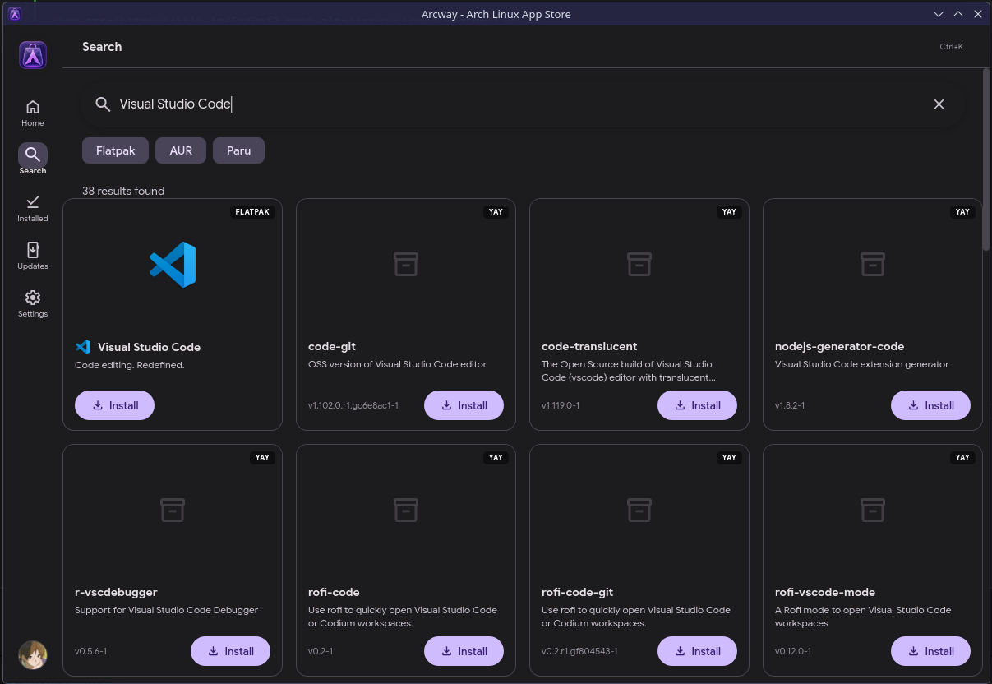The width and height of the screenshot is (992, 684).
Task: Click the Arcway icon in title bar
Action: (15, 14)
